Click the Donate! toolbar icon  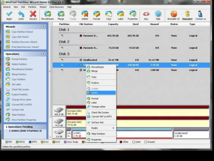point(187,15)
